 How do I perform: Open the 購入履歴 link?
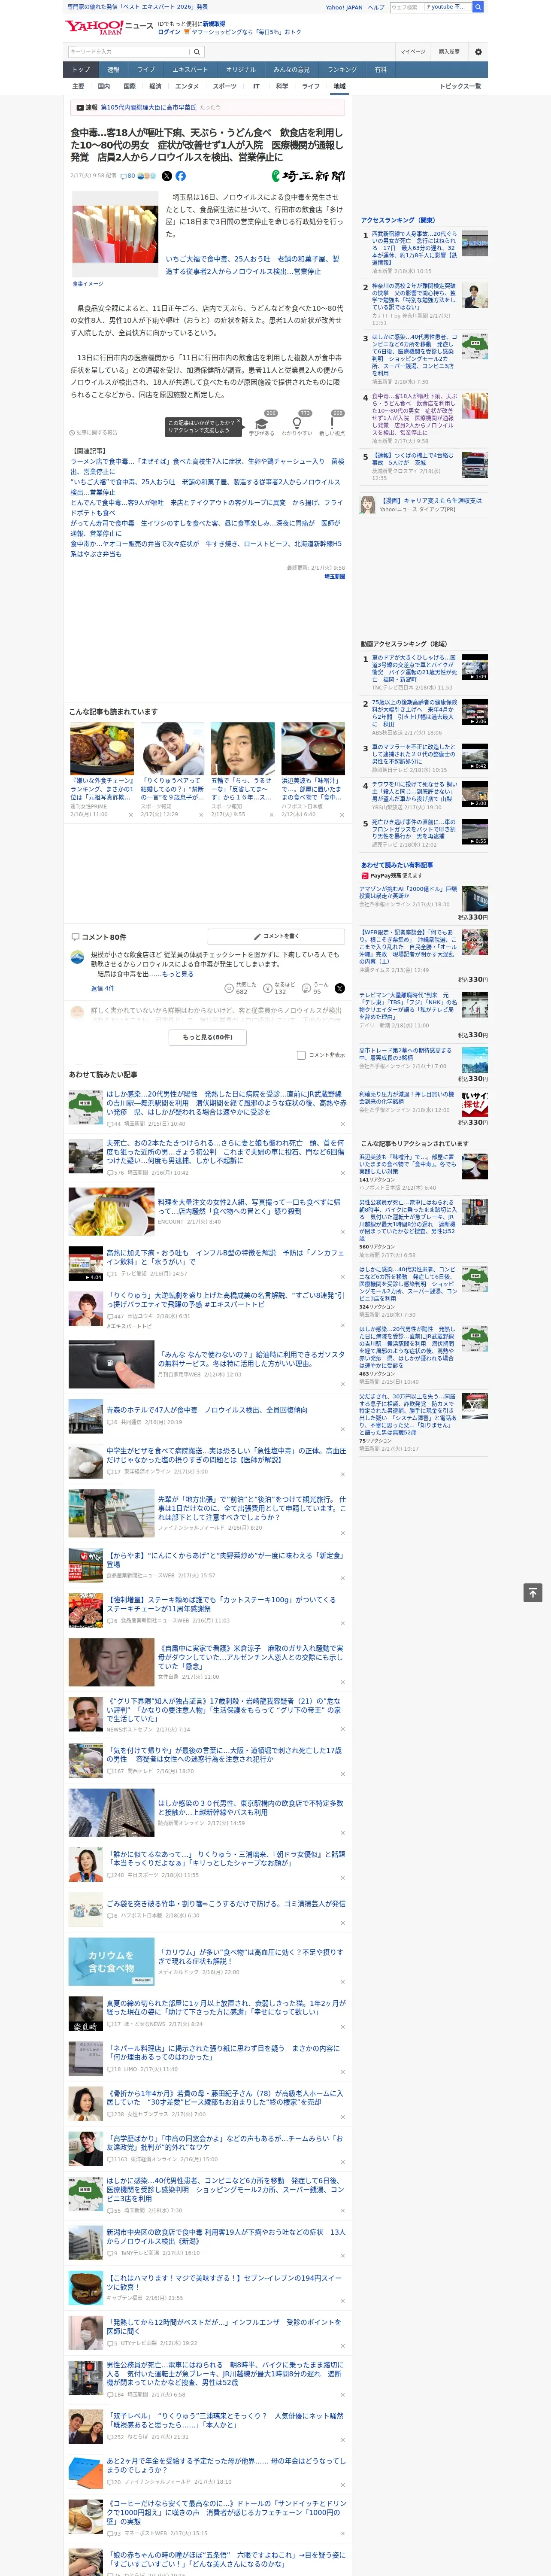[x=449, y=52]
